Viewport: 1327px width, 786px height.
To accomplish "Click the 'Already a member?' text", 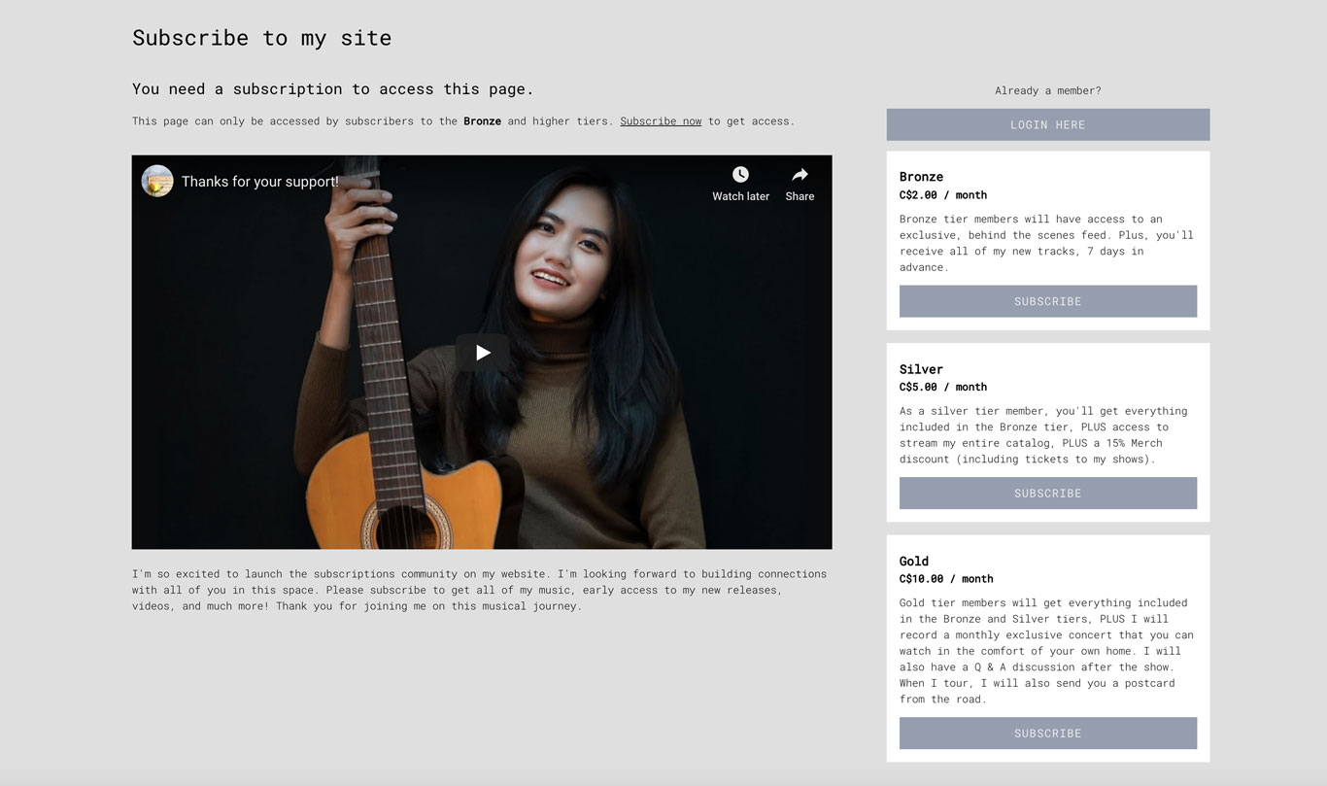I will (1048, 90).
